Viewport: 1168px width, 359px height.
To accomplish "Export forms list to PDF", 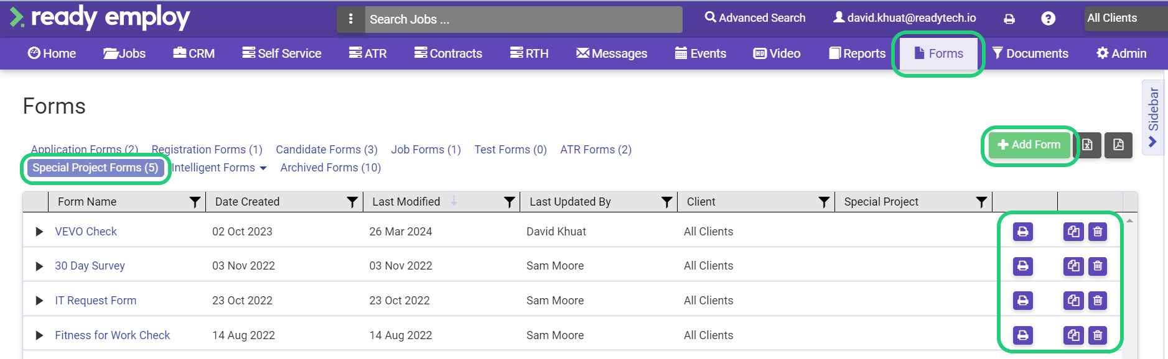I will pyautogui.click(x=1118, y=145).
